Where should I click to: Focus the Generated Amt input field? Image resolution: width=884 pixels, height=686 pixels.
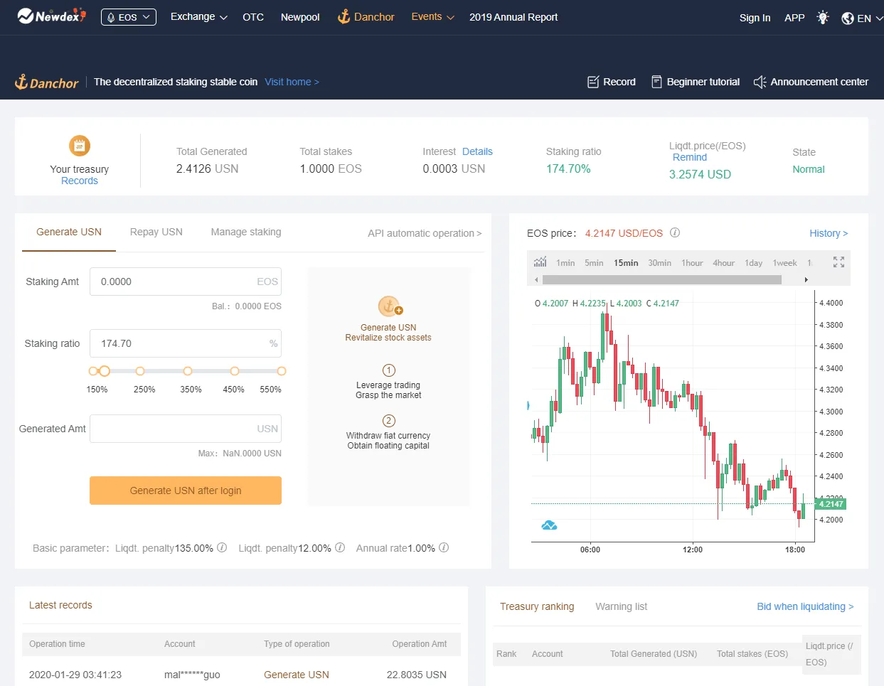(186, 429)
